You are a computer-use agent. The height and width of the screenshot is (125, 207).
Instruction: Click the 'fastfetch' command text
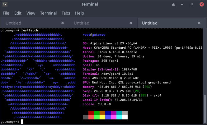pyautogui.click(x=30, y=30)
